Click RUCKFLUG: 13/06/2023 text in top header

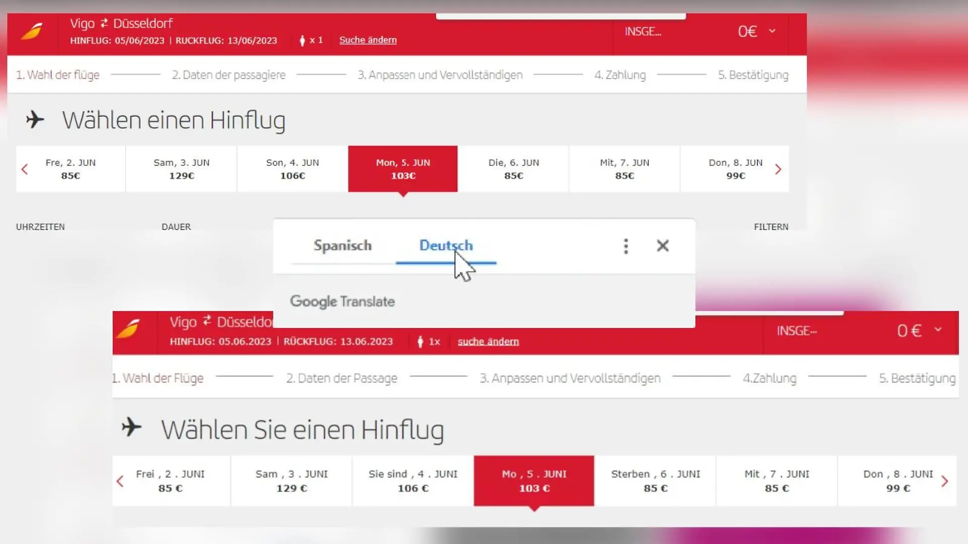tap(226, 40)
